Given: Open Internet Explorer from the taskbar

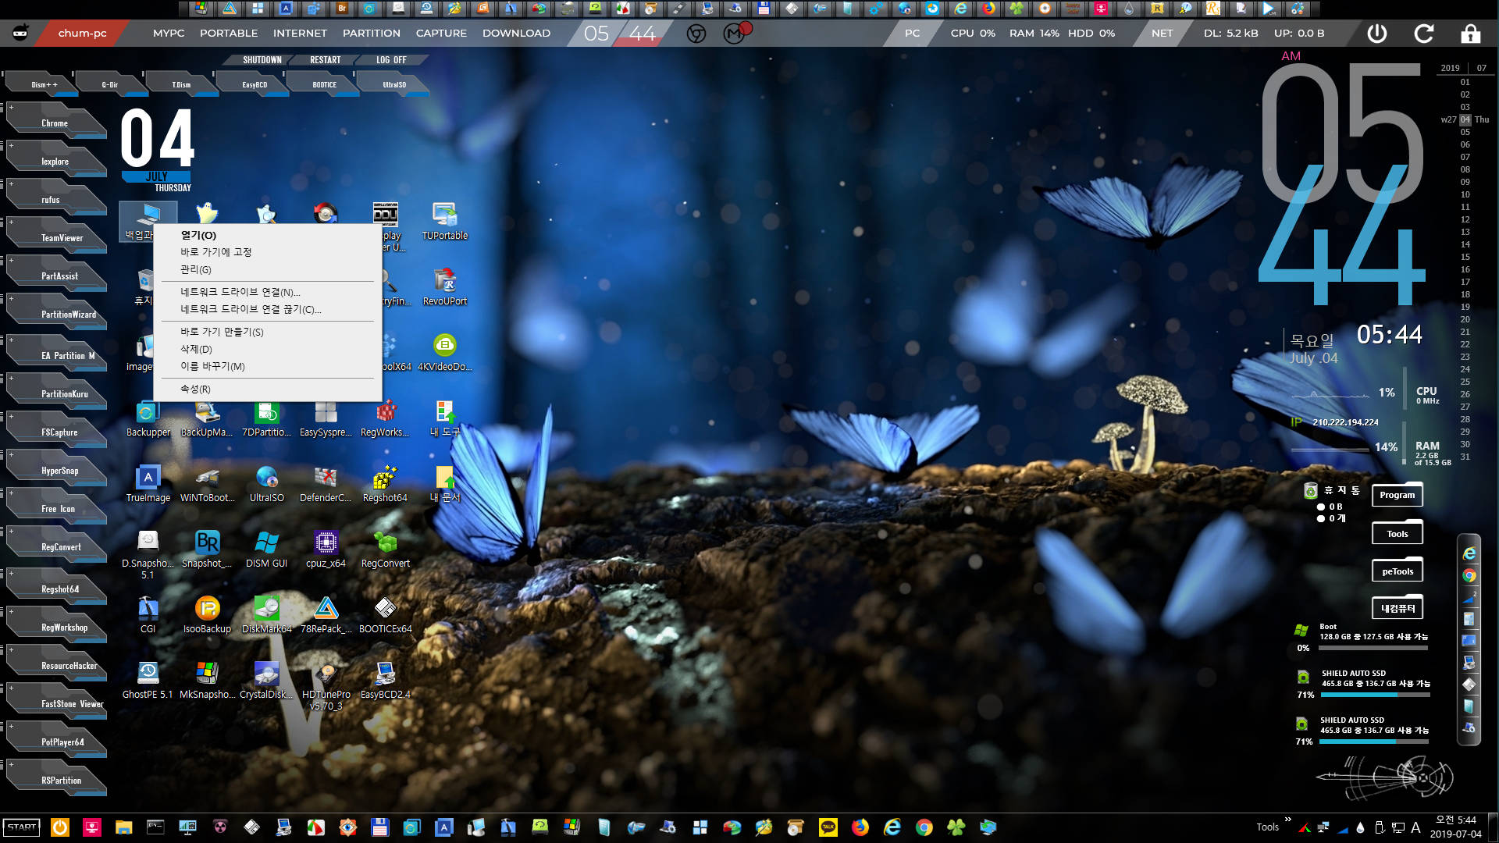Looking at the screenshot, I should pyautogui.click(x=892, y=827).
